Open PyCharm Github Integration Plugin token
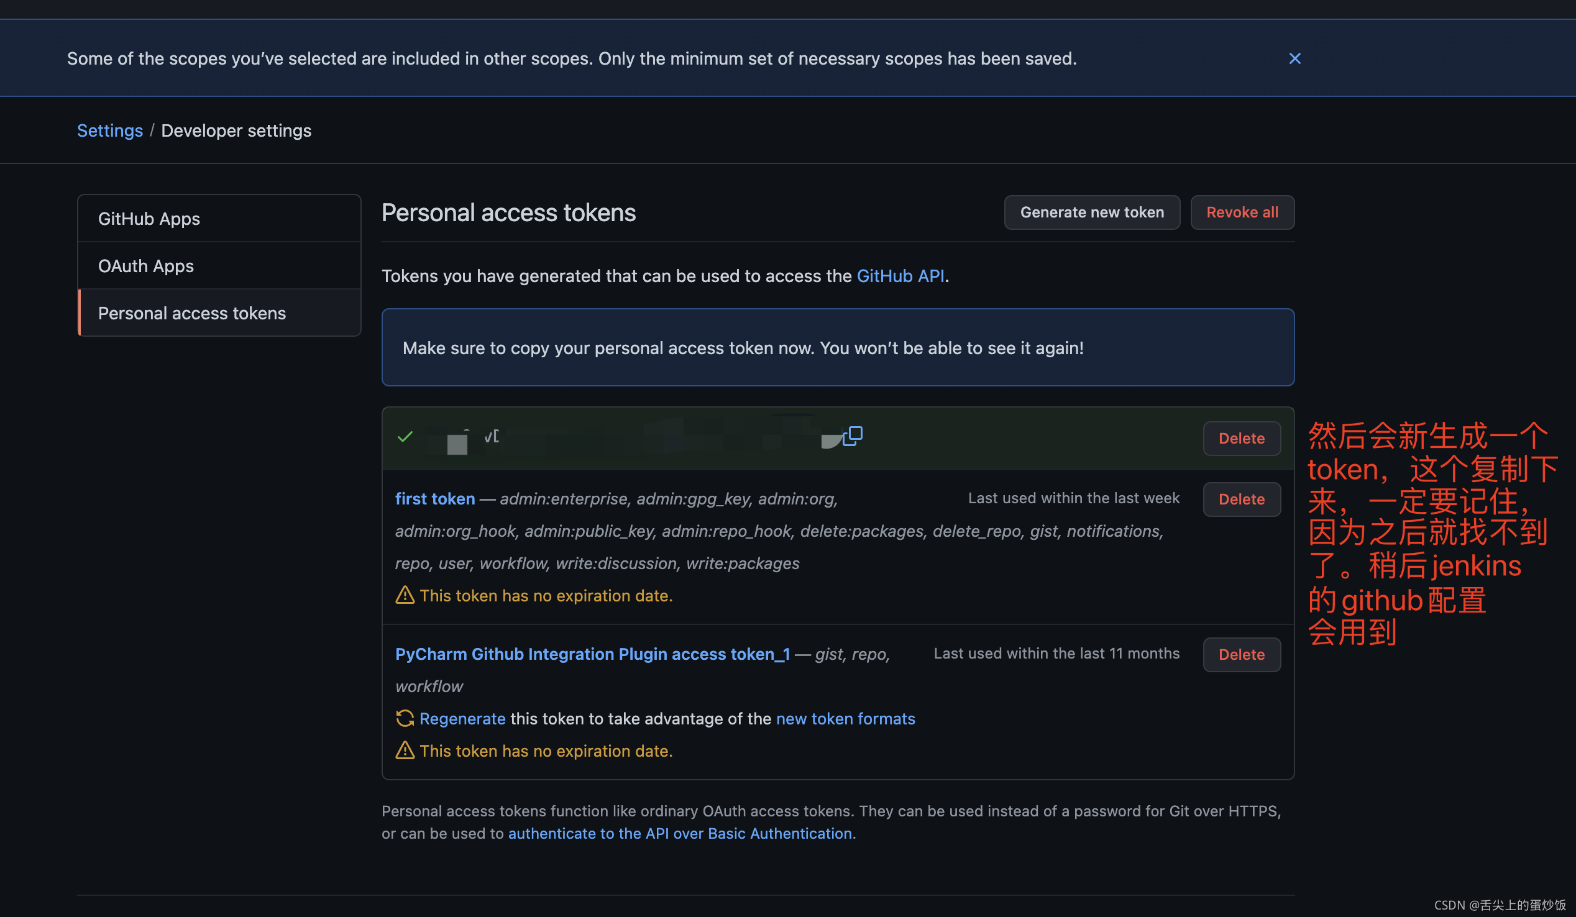 pyautogui.click(x=592, y=654)
